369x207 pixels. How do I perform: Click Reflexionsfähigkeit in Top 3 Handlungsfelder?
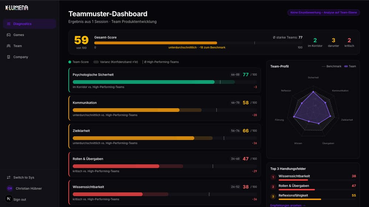(293, 195)
